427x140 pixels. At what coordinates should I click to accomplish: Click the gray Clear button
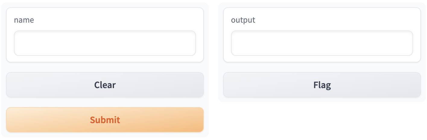point(105,85)
